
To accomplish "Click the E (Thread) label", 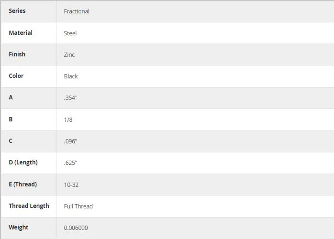I will click(23, 185).
